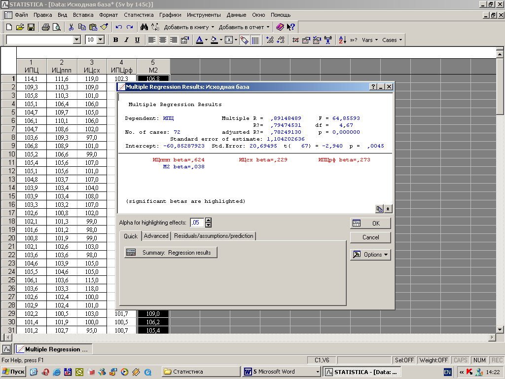Open the font size dropdown
This screenshot has height=379, width=505.
click(x=101, y=40)
